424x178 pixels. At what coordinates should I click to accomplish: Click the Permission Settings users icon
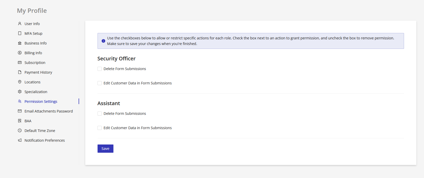pos(20,101)
